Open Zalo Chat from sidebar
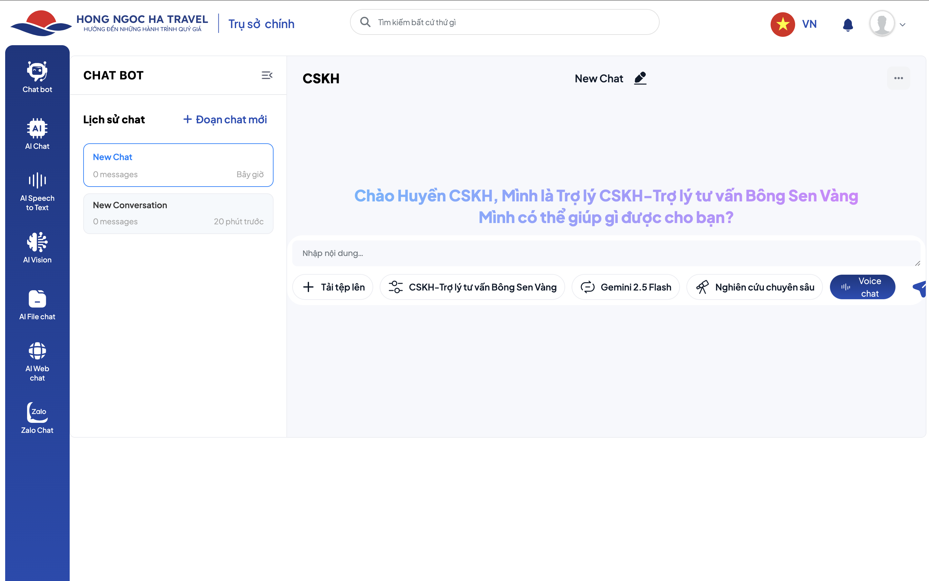 [x=37, y=418]
